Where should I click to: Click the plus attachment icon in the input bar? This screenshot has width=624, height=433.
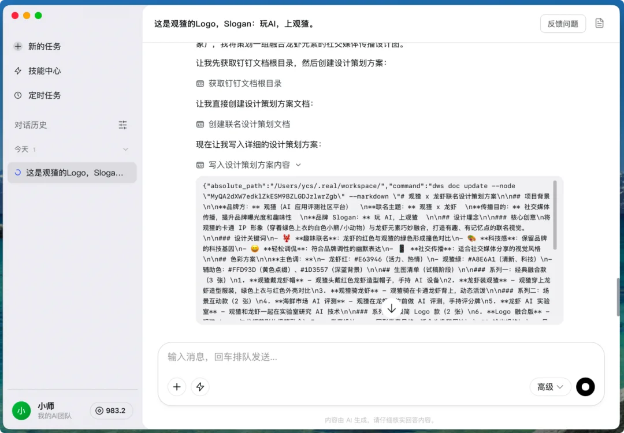[x=177, y=387]
